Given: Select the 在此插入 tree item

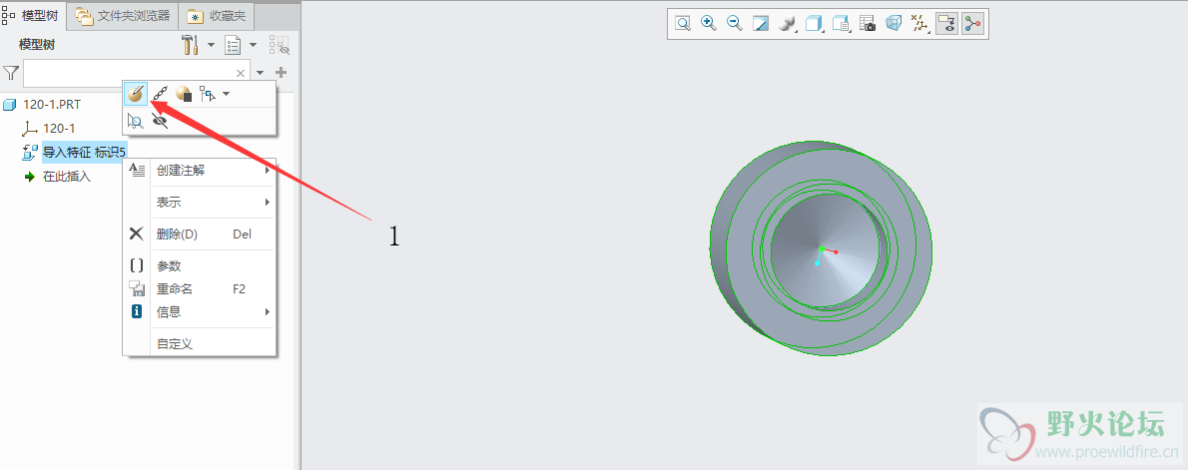Looking at the screenshot, I should coord(67,177).
